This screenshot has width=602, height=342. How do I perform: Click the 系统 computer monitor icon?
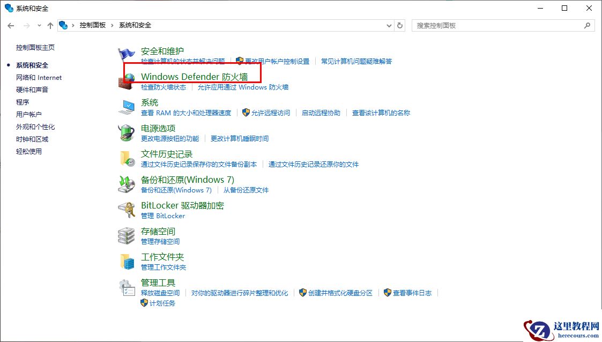(x=127, y=105)
